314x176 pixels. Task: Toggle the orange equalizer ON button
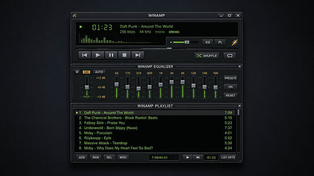[86, 72]
